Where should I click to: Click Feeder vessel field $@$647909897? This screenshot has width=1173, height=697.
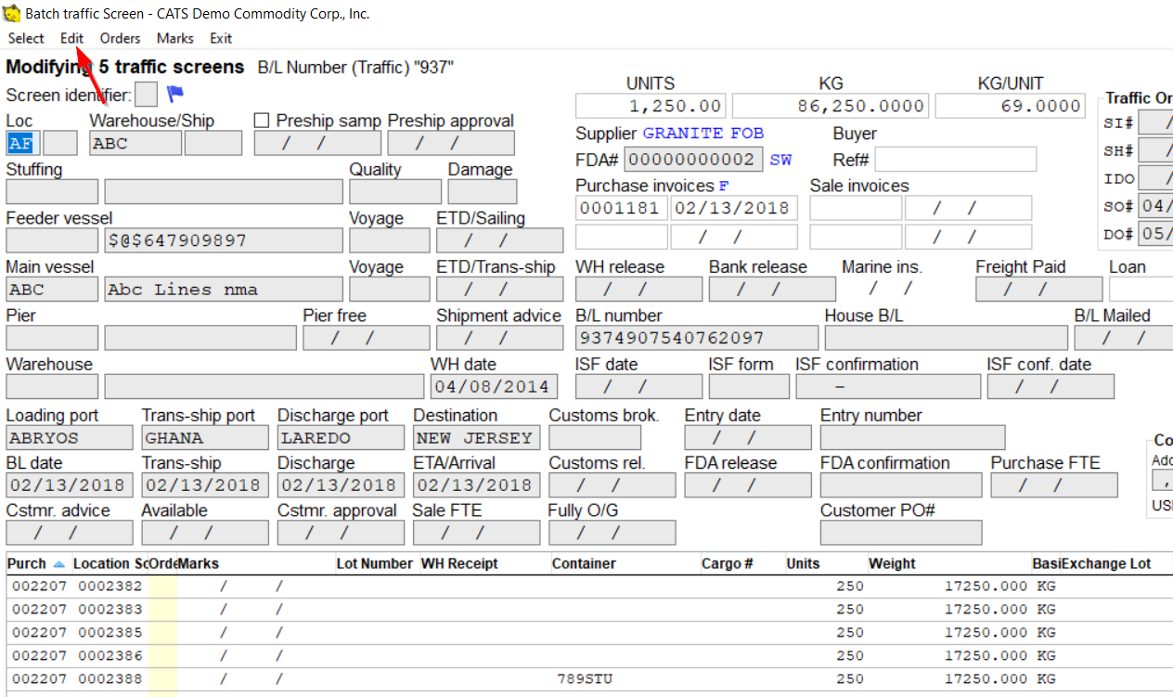[224, 240]
